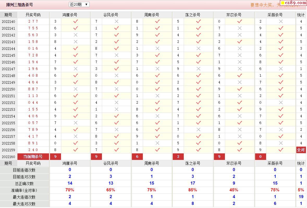Click the 鸿雁杀号 cross mark in row 2022142
The width and height of the screenshot is (307, 208).
click(76, 35)
